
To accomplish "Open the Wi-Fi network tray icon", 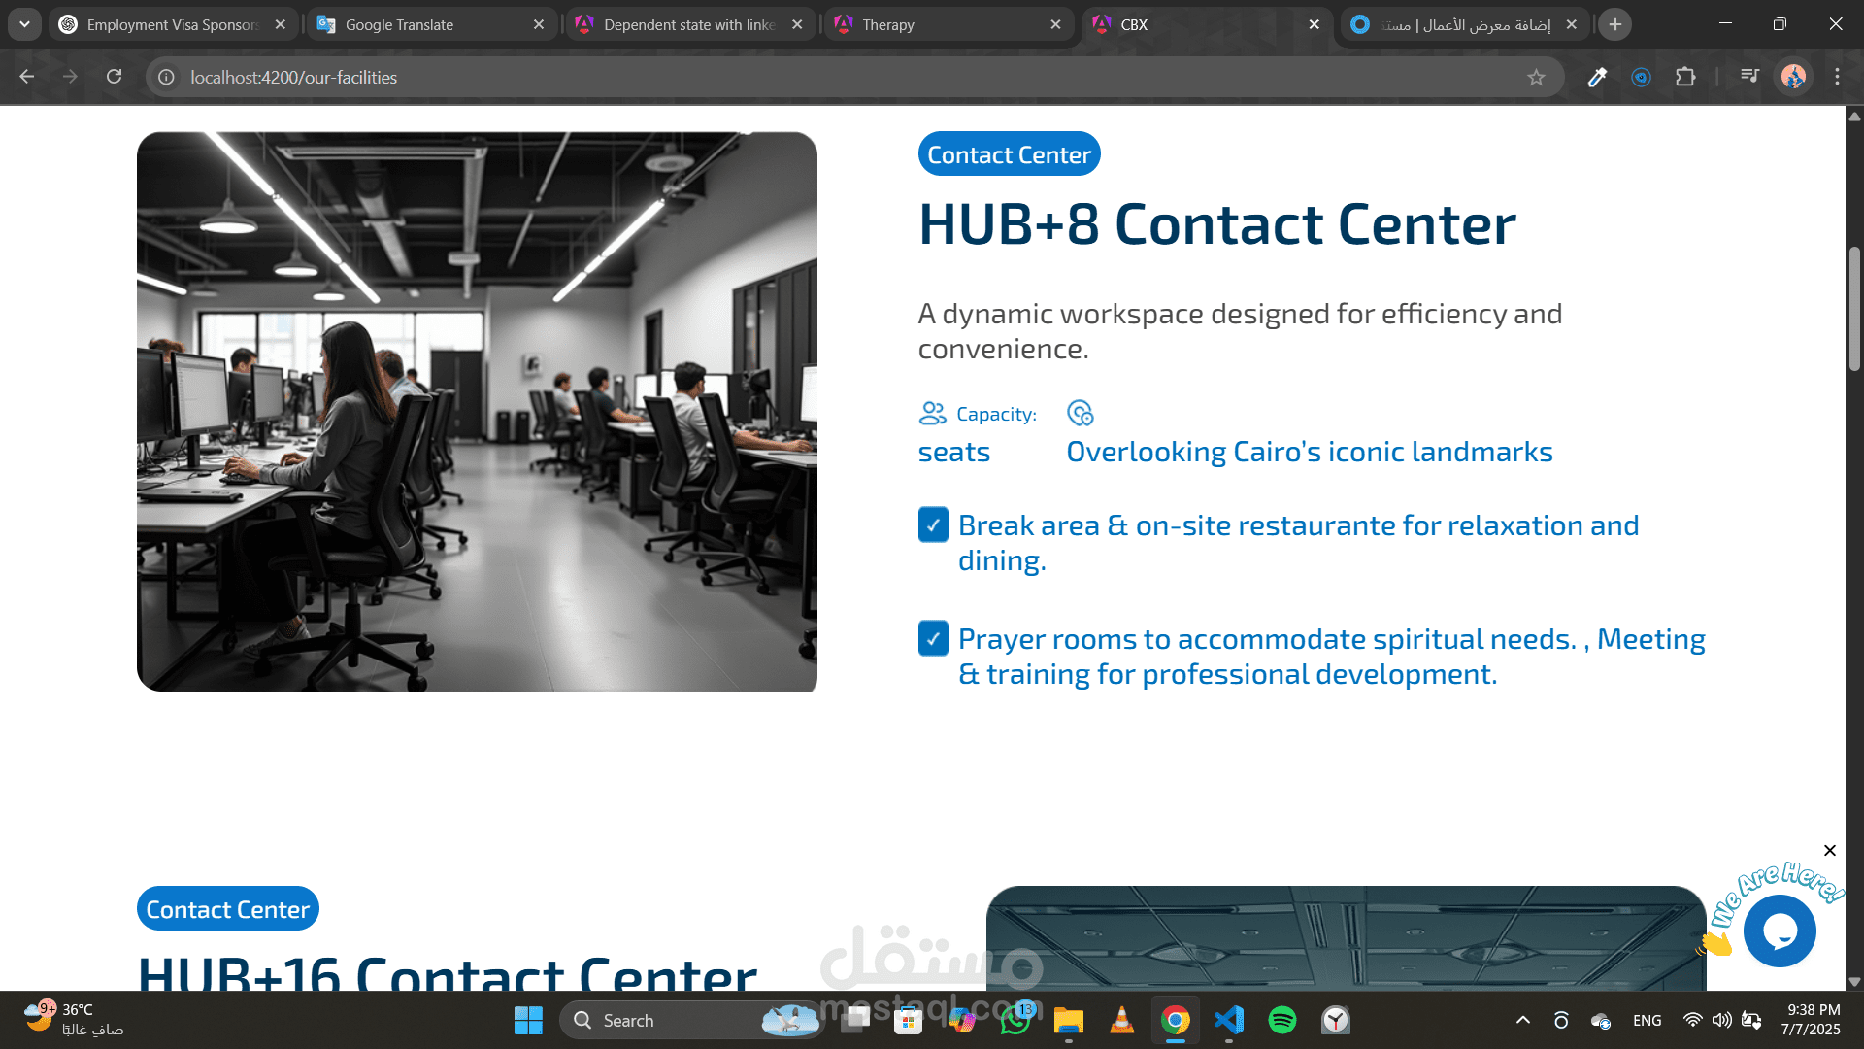I will 1692,1021.
